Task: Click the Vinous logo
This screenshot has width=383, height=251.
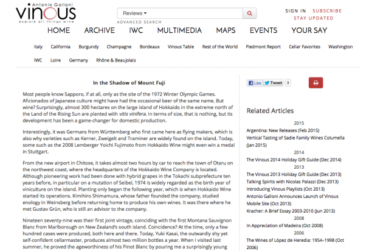Action: pyautogui.click(x=38, y=12)
